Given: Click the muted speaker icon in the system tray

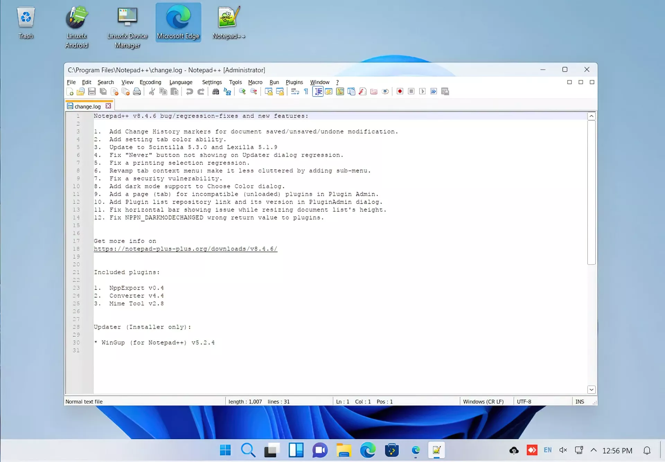Looking at the screenshot, I should [563, 450].
